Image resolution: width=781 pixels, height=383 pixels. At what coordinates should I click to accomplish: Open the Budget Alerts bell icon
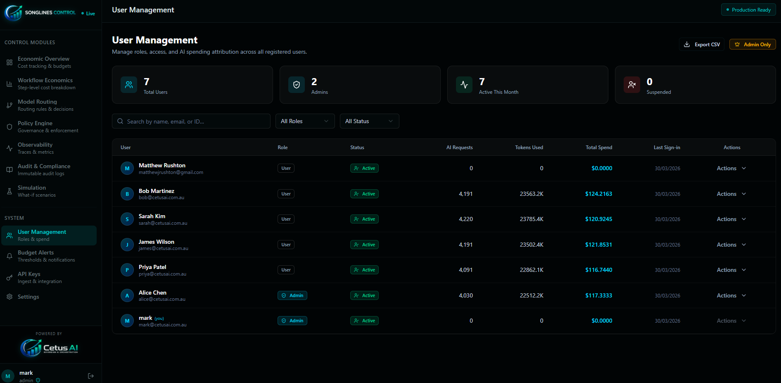click(x=9, y=256)
